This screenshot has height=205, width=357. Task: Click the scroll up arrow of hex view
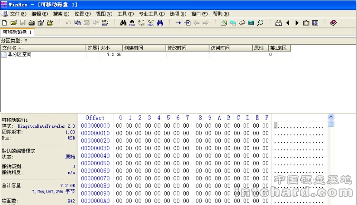point(331,117)
